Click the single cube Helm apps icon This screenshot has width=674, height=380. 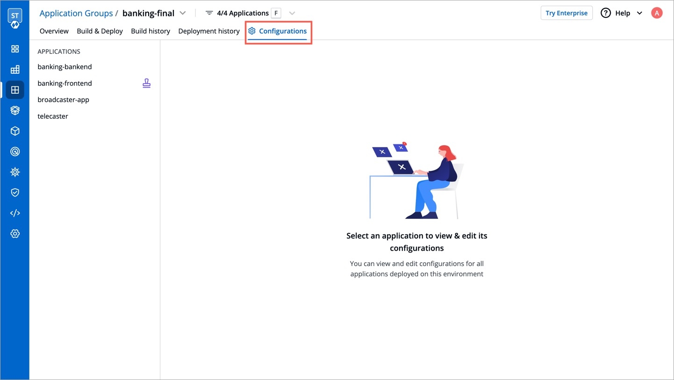click(15, 131)
